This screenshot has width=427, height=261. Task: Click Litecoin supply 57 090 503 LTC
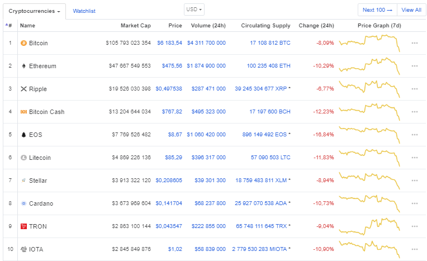coord(271,157)
